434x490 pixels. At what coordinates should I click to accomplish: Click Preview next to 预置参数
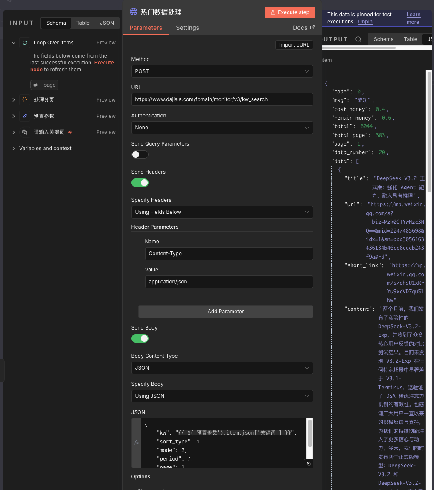click(106, 116)
